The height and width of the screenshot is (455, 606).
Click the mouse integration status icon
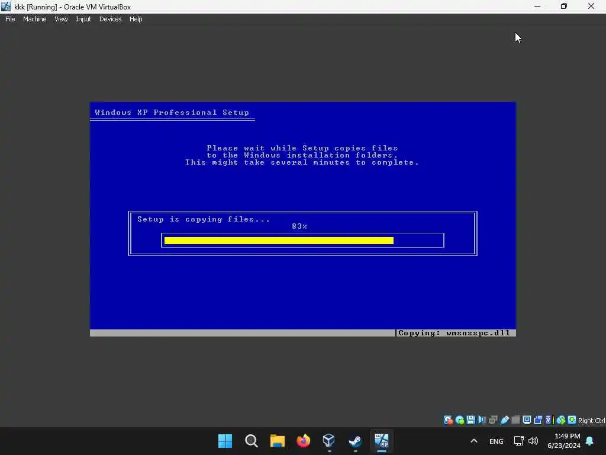(561, 420)
